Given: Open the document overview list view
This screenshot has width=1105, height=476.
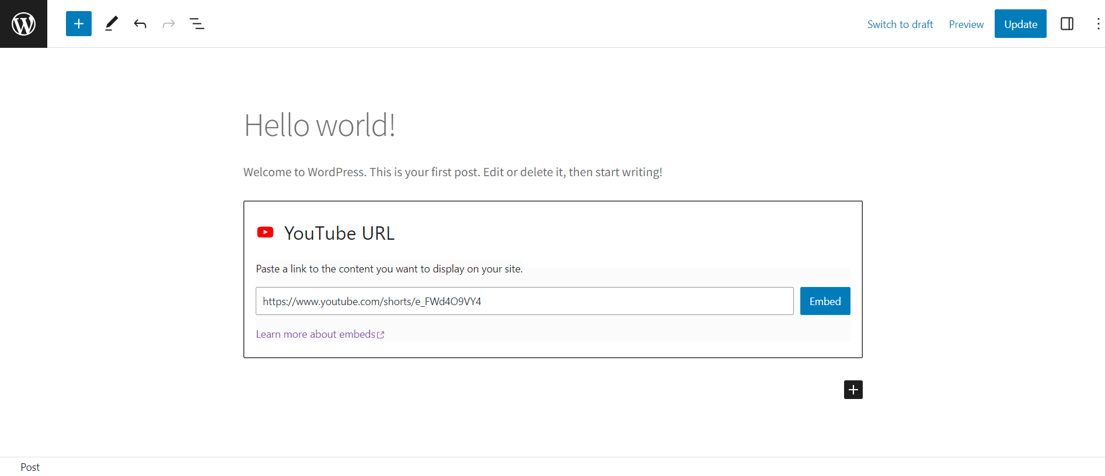Looking at the screenshot, I should 197,24.
